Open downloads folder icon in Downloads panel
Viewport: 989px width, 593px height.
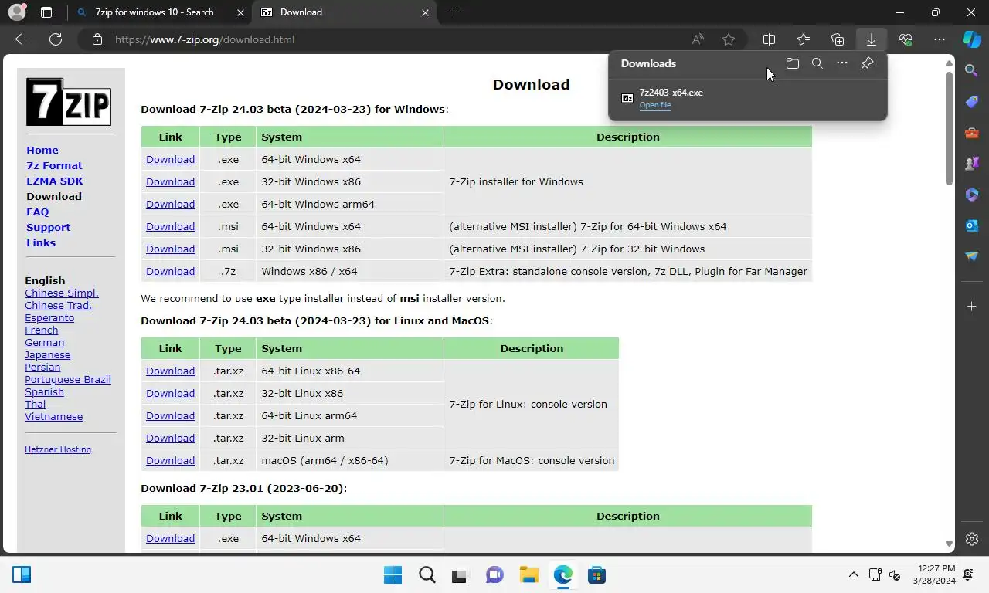pyautogui.click(x=793, y=63)
